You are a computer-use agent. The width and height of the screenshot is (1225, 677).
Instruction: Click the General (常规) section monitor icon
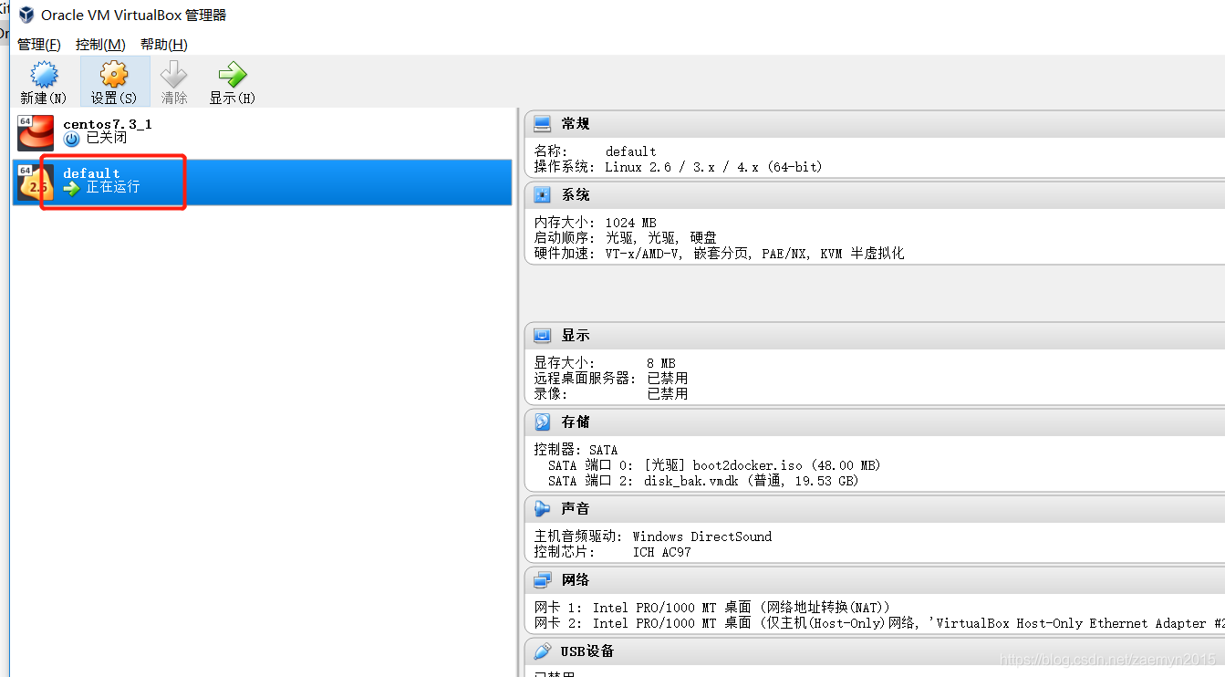tap(543, 124)
